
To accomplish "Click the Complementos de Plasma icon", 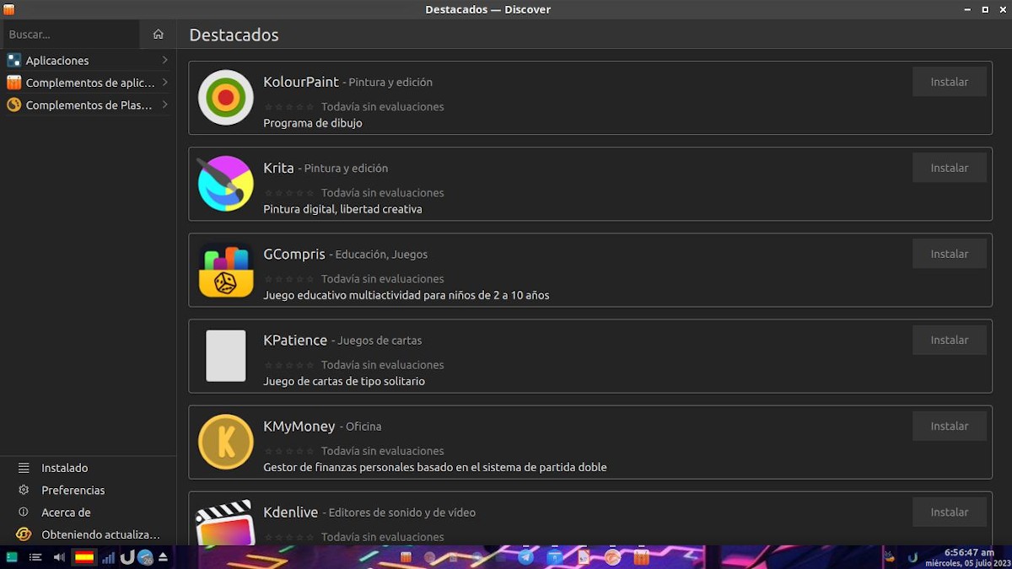I will [13, 105].
